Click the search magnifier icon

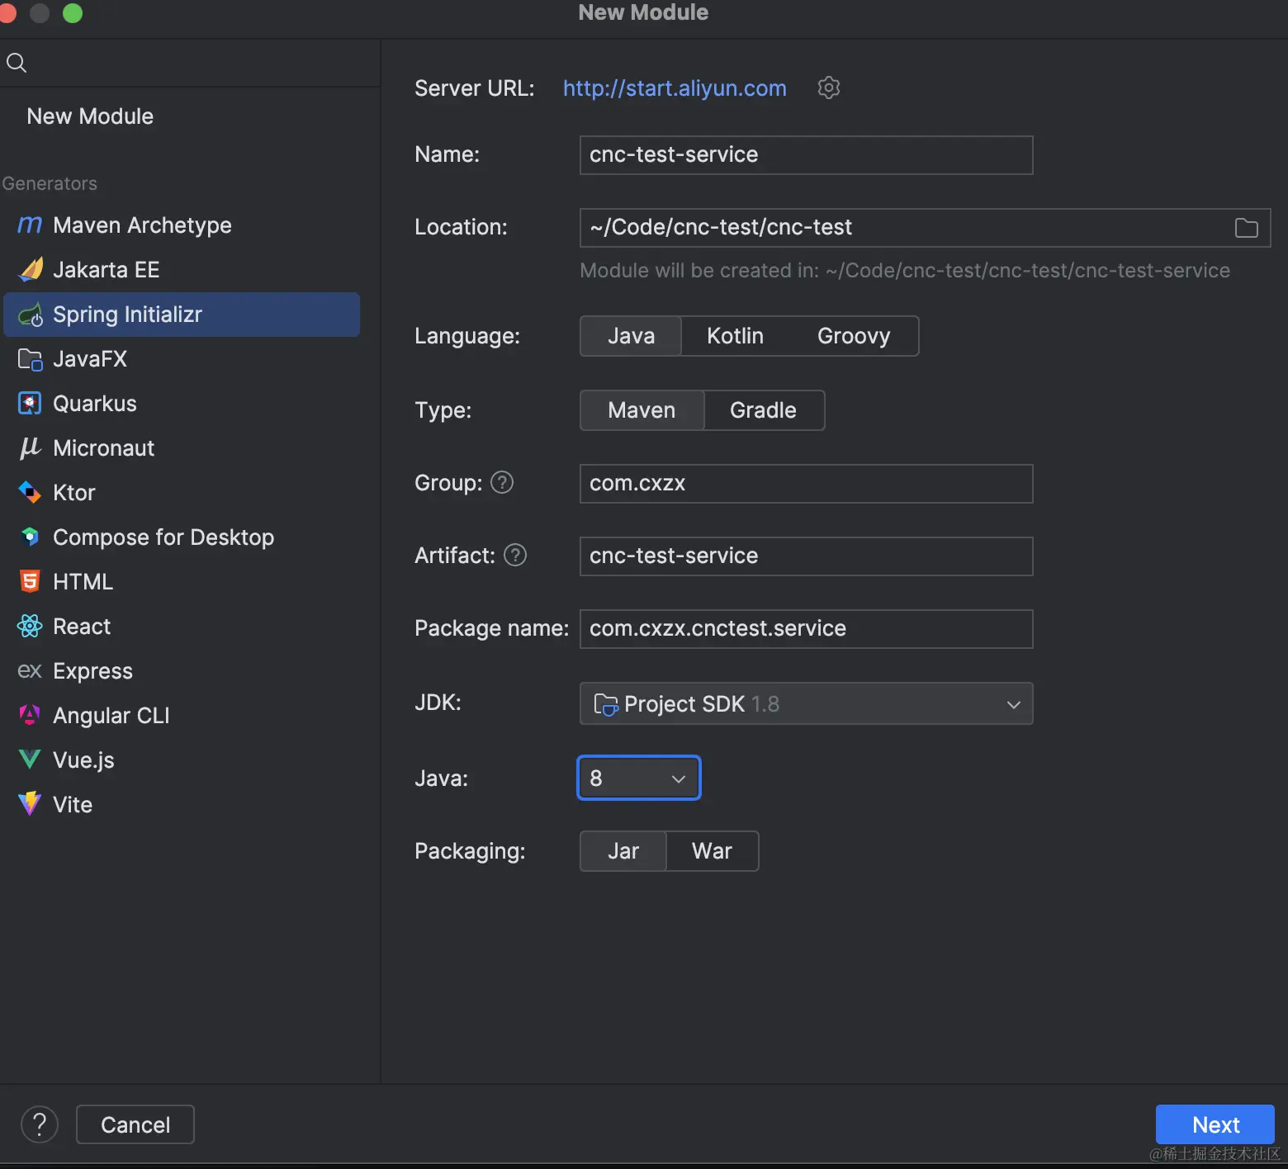pos(17,63)
